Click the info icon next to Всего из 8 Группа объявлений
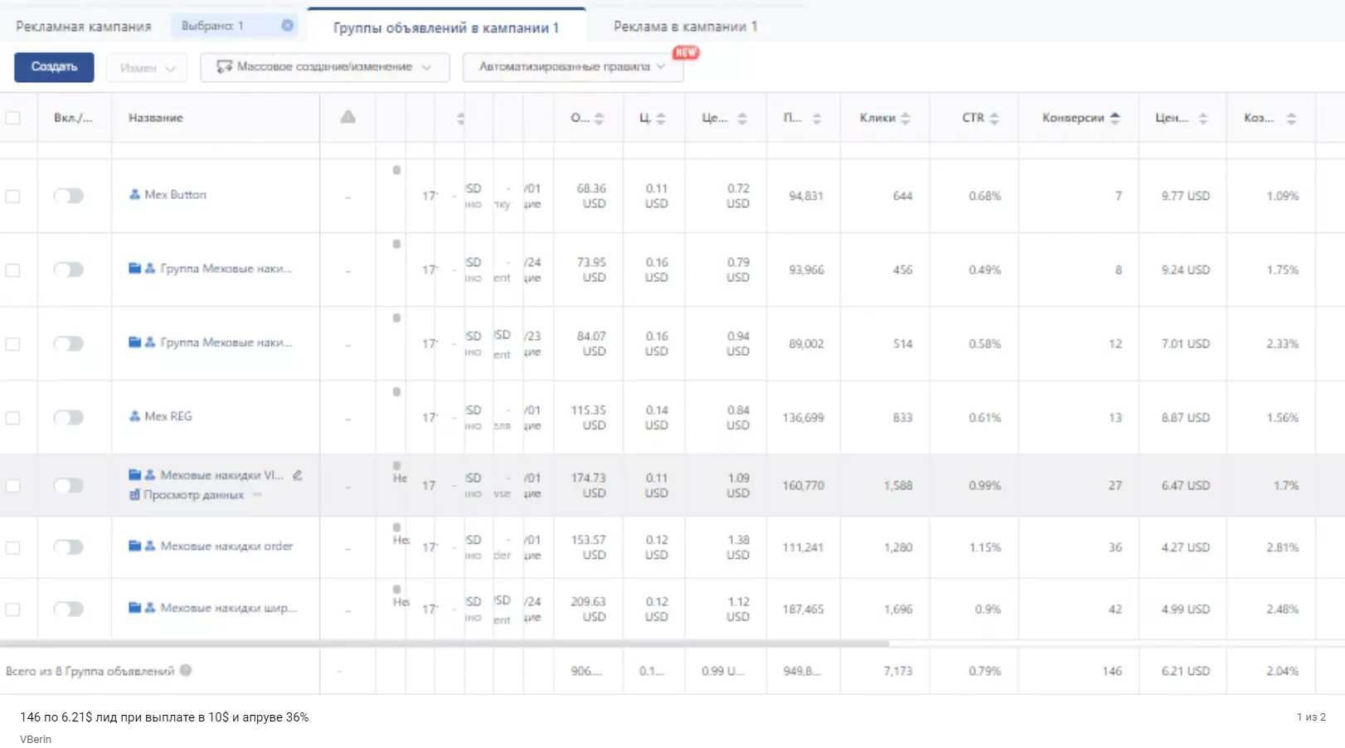1345x748 pixels. tap(186, 670)
